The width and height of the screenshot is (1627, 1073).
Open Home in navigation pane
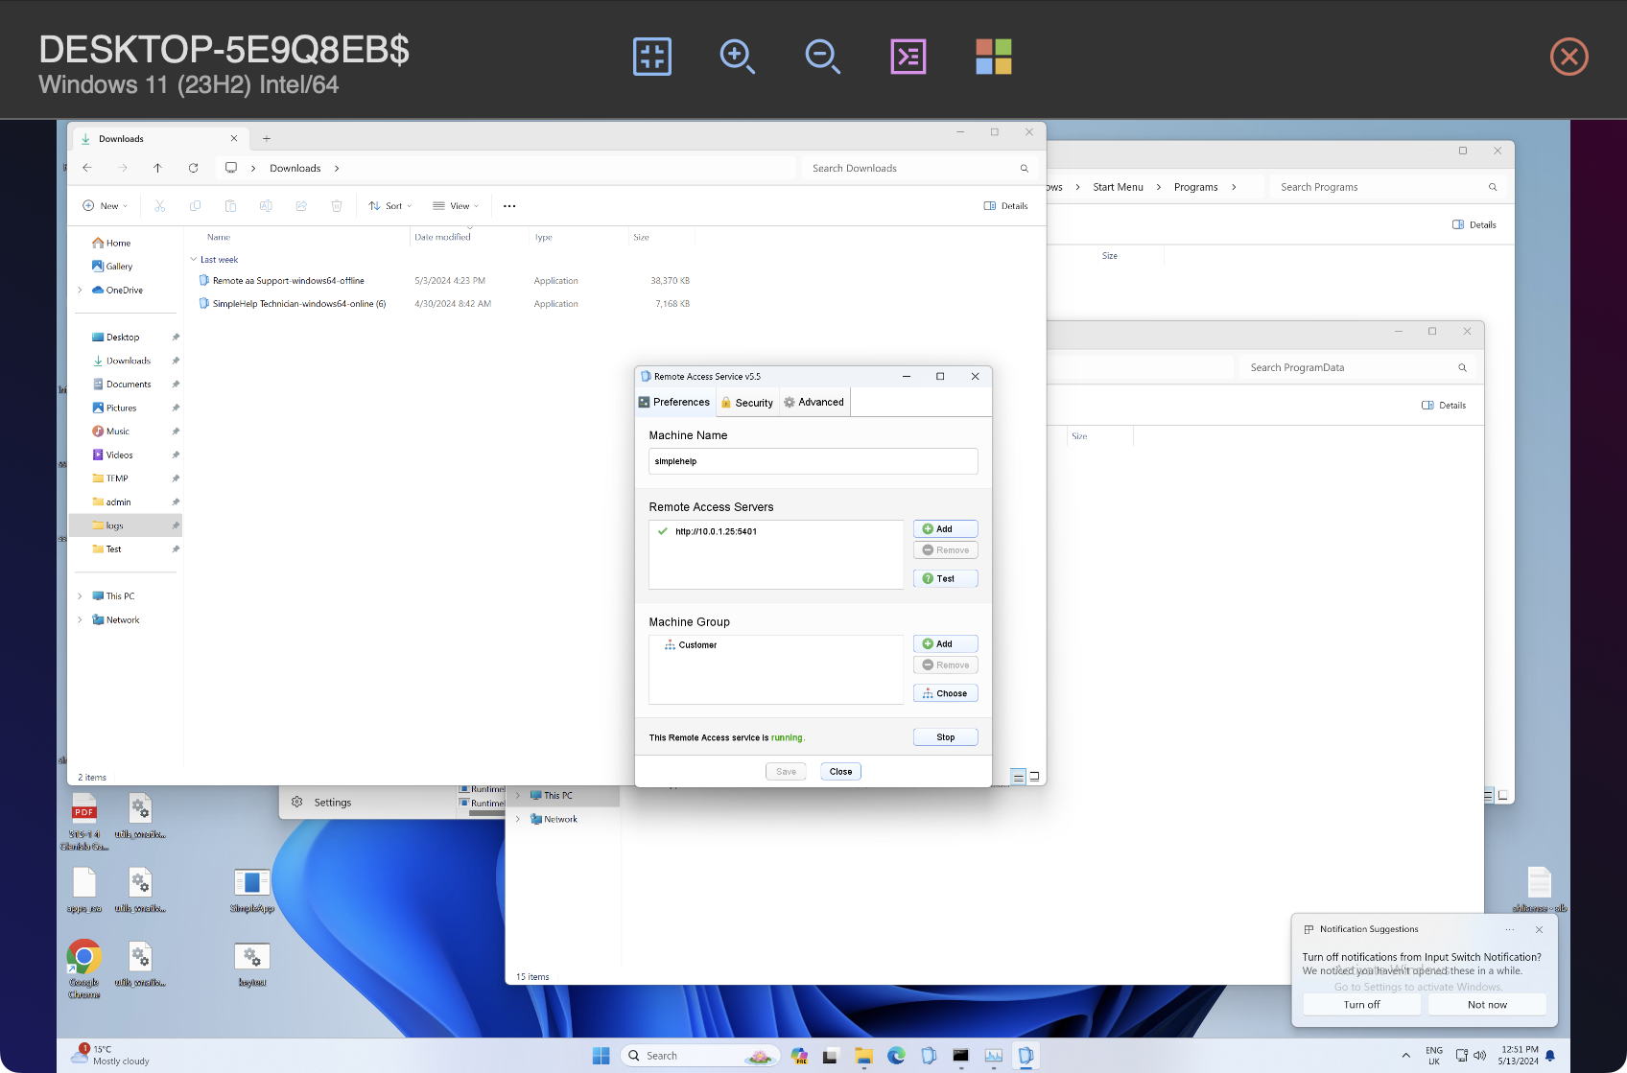click(111, 244)
